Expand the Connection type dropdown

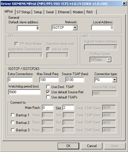[x=106, y=80]
